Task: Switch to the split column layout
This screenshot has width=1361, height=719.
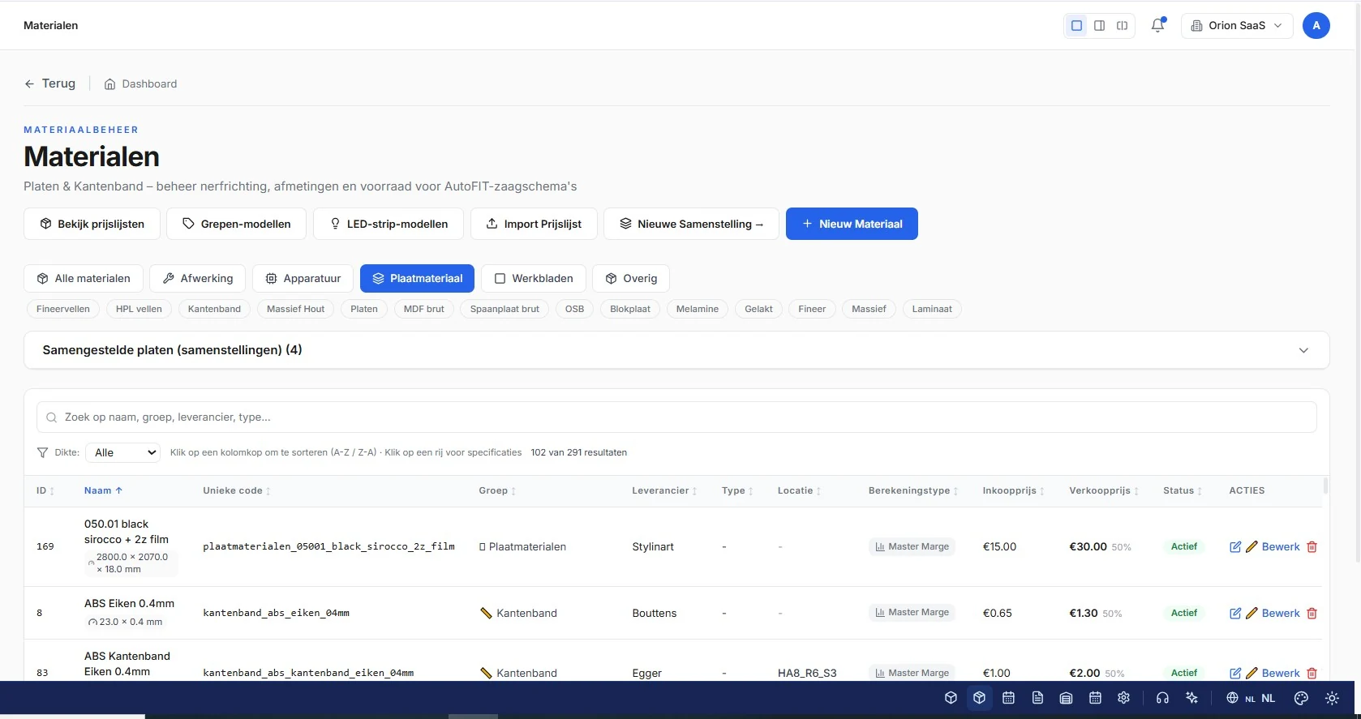Action: 1122,25
